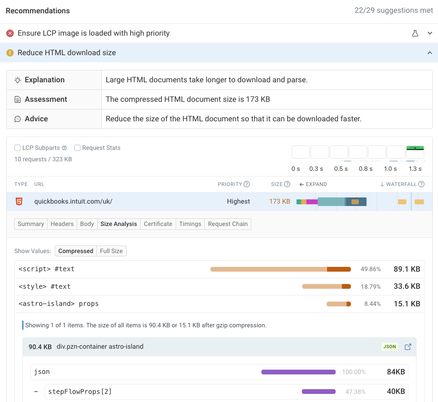Collapse the Reduce HTML download size section
The height and width of the screenshot is (402, 438).
(x=430, y=53)
